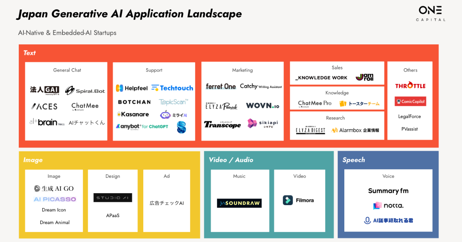Select the Speech section header
This screenshot has width=462, height=242.
(x=353, y=160)
